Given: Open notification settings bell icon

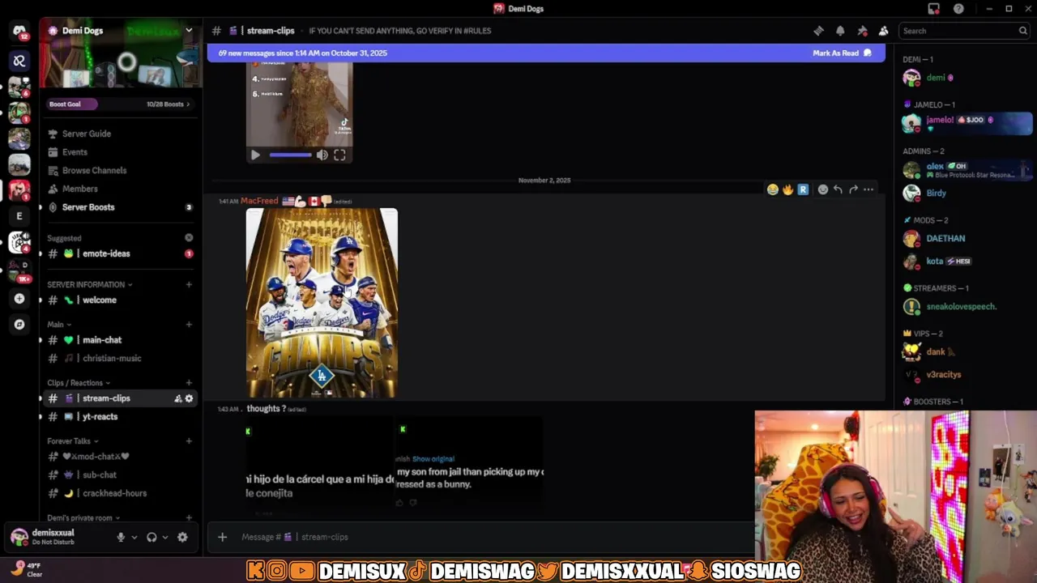Looking at the screenshot, I should (840, 31).
